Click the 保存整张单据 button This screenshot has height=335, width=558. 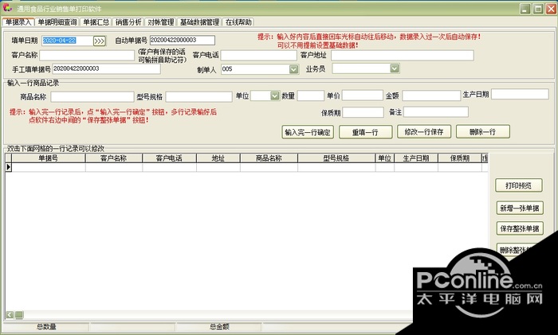(520, 228)
